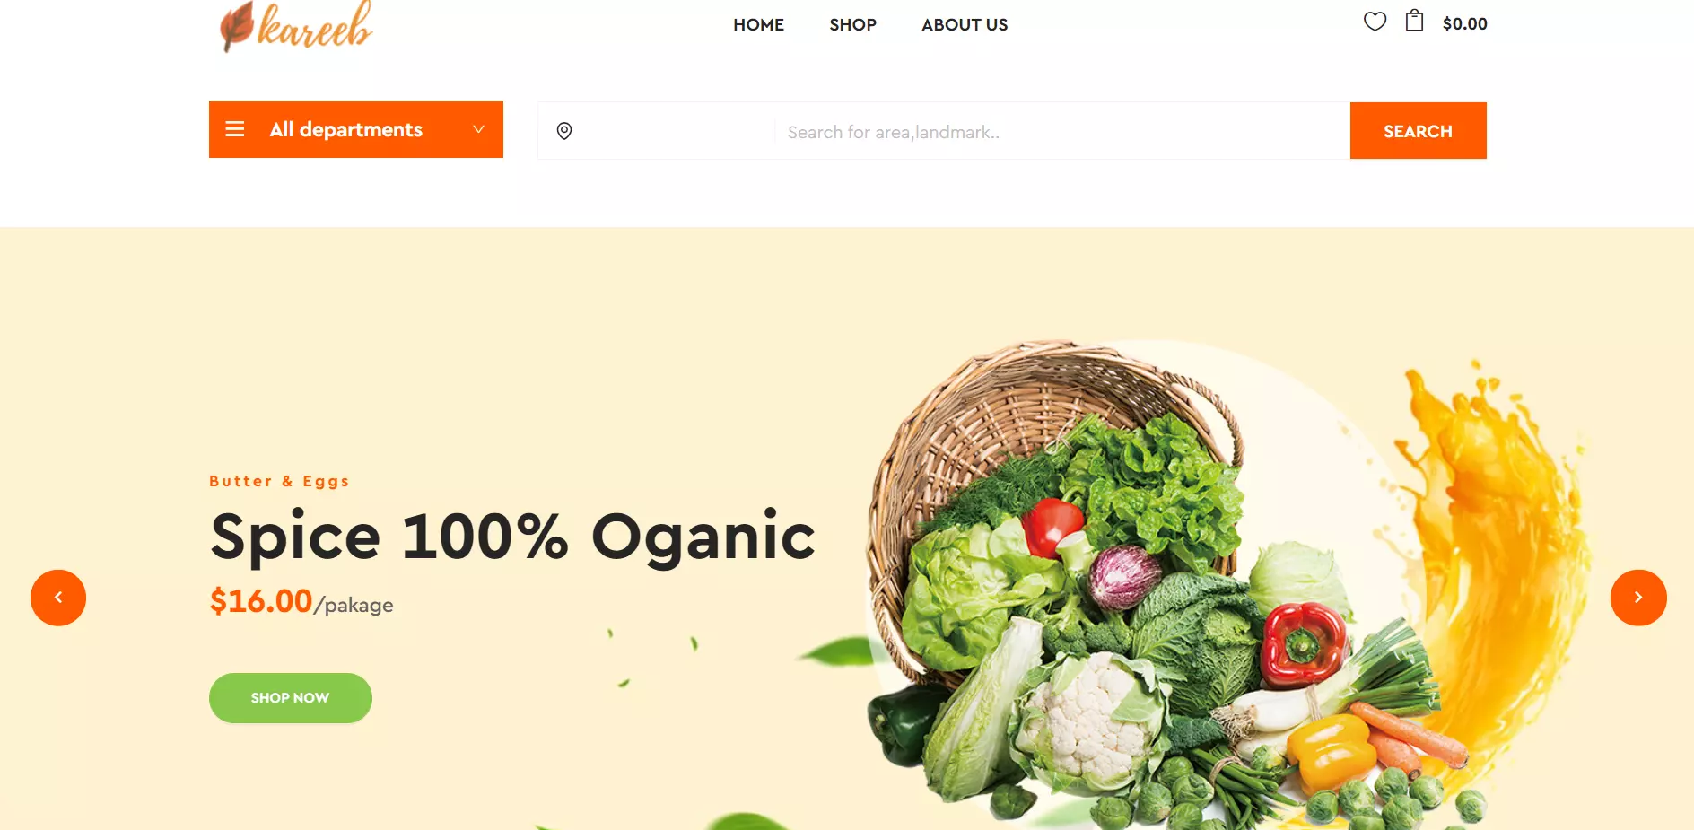The width and height of the screenshot is (1694, 830).
Task: Click the orange SEARCH button
Action: point(1419,131)
